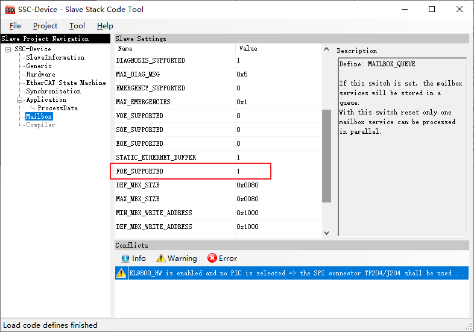The image size is (474, 332).
Task: Toggle the Info conflicts filter
Action: 133,258
